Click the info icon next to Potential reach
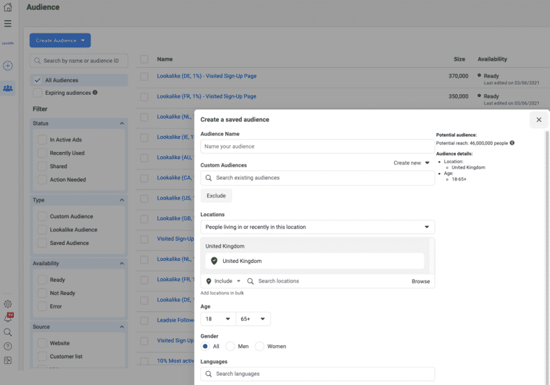Screen dimensions: 550x385 [x=512, y=143]
